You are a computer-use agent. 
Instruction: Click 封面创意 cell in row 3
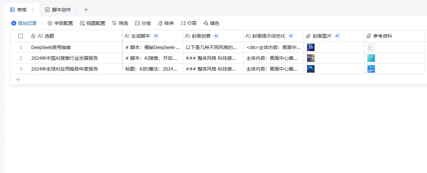213,69
